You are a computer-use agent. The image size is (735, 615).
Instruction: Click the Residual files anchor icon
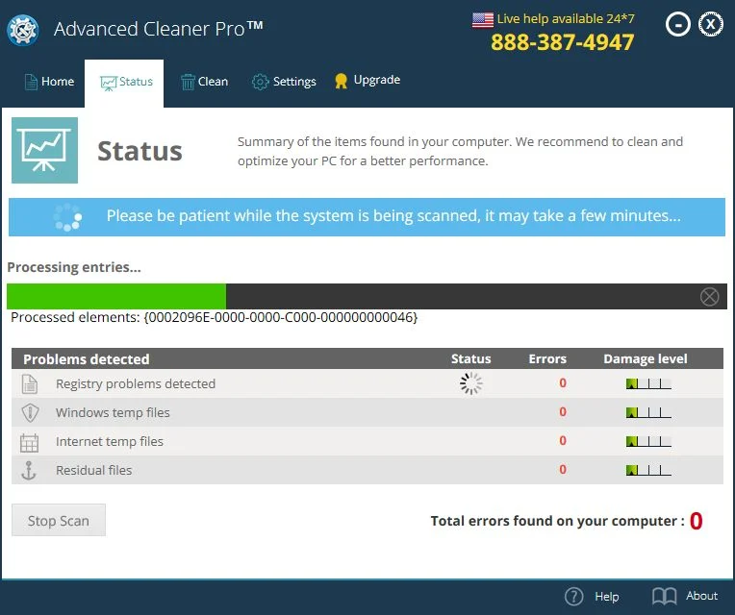(x=29, y=470)
